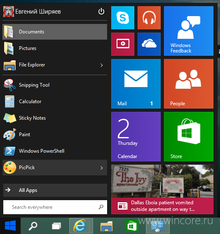Click the Paint palette icon
220x234 pixels.
pos(10,135)
